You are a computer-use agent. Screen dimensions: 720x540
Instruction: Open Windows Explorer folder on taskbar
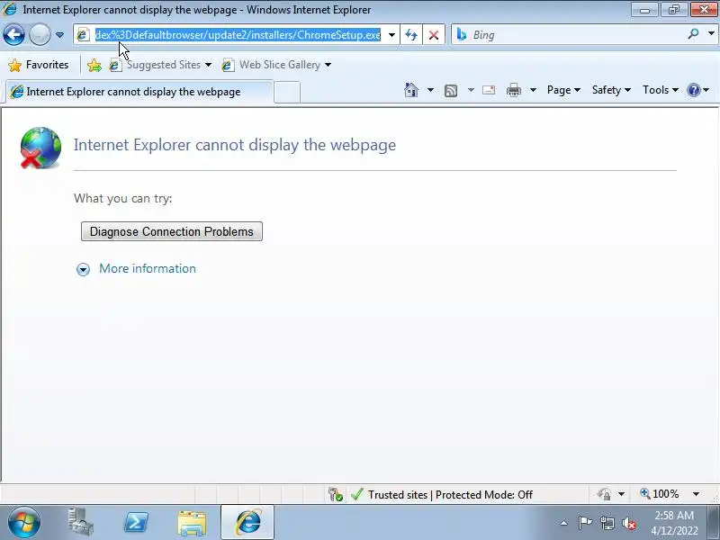tap(192, 523)
